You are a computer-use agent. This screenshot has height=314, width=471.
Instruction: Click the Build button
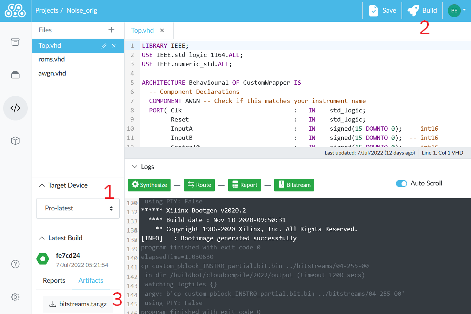pos(422,11)
